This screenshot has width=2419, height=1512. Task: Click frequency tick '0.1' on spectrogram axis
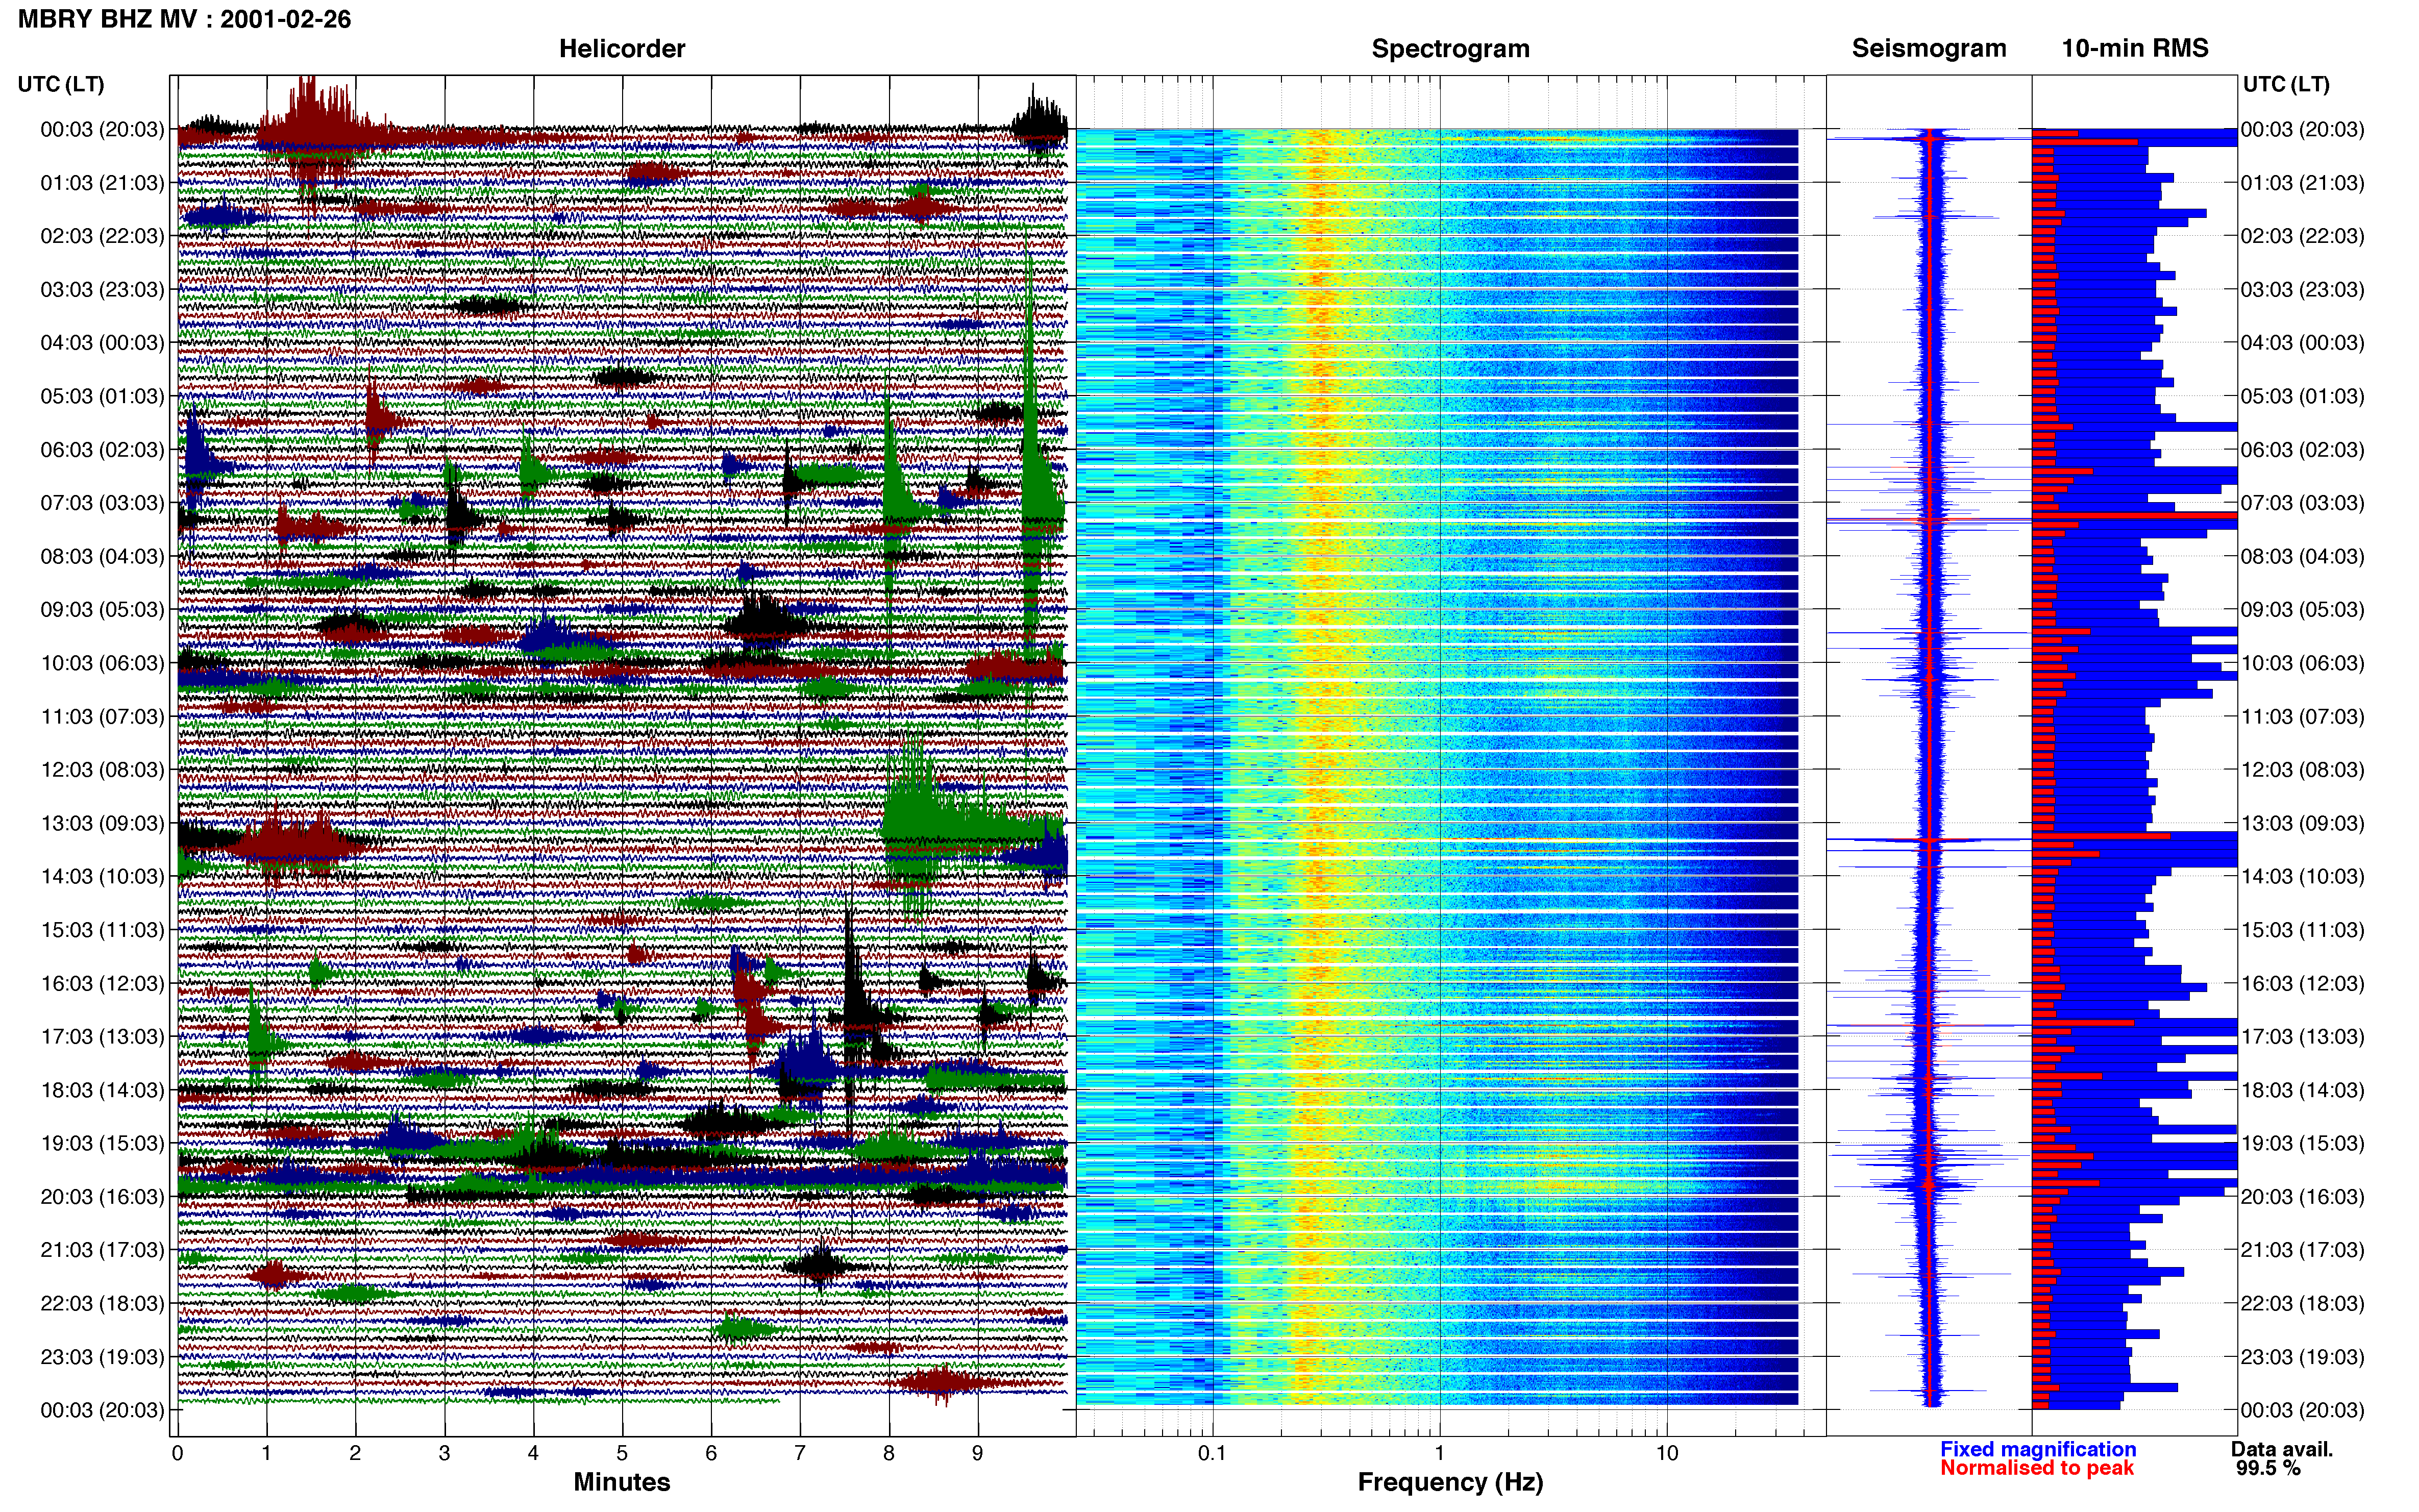coord(1212,1454)
